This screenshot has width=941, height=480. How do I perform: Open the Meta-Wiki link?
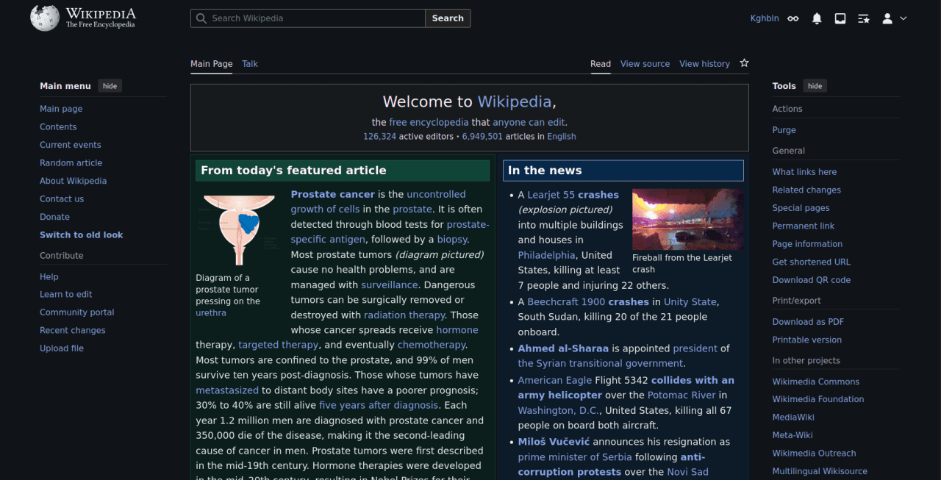[792, 435]
